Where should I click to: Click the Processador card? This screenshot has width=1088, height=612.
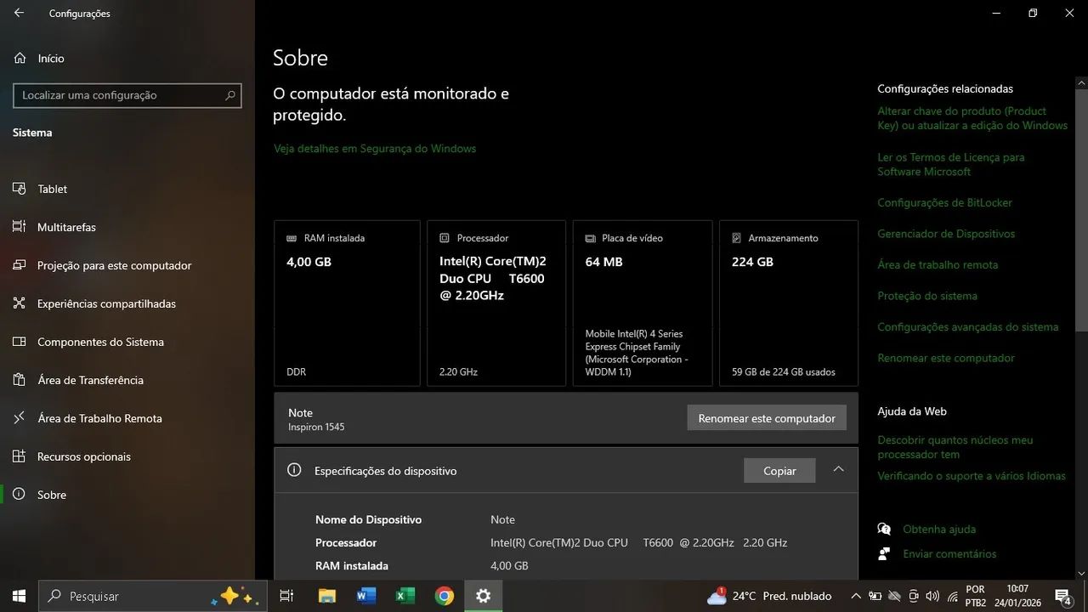496,303
